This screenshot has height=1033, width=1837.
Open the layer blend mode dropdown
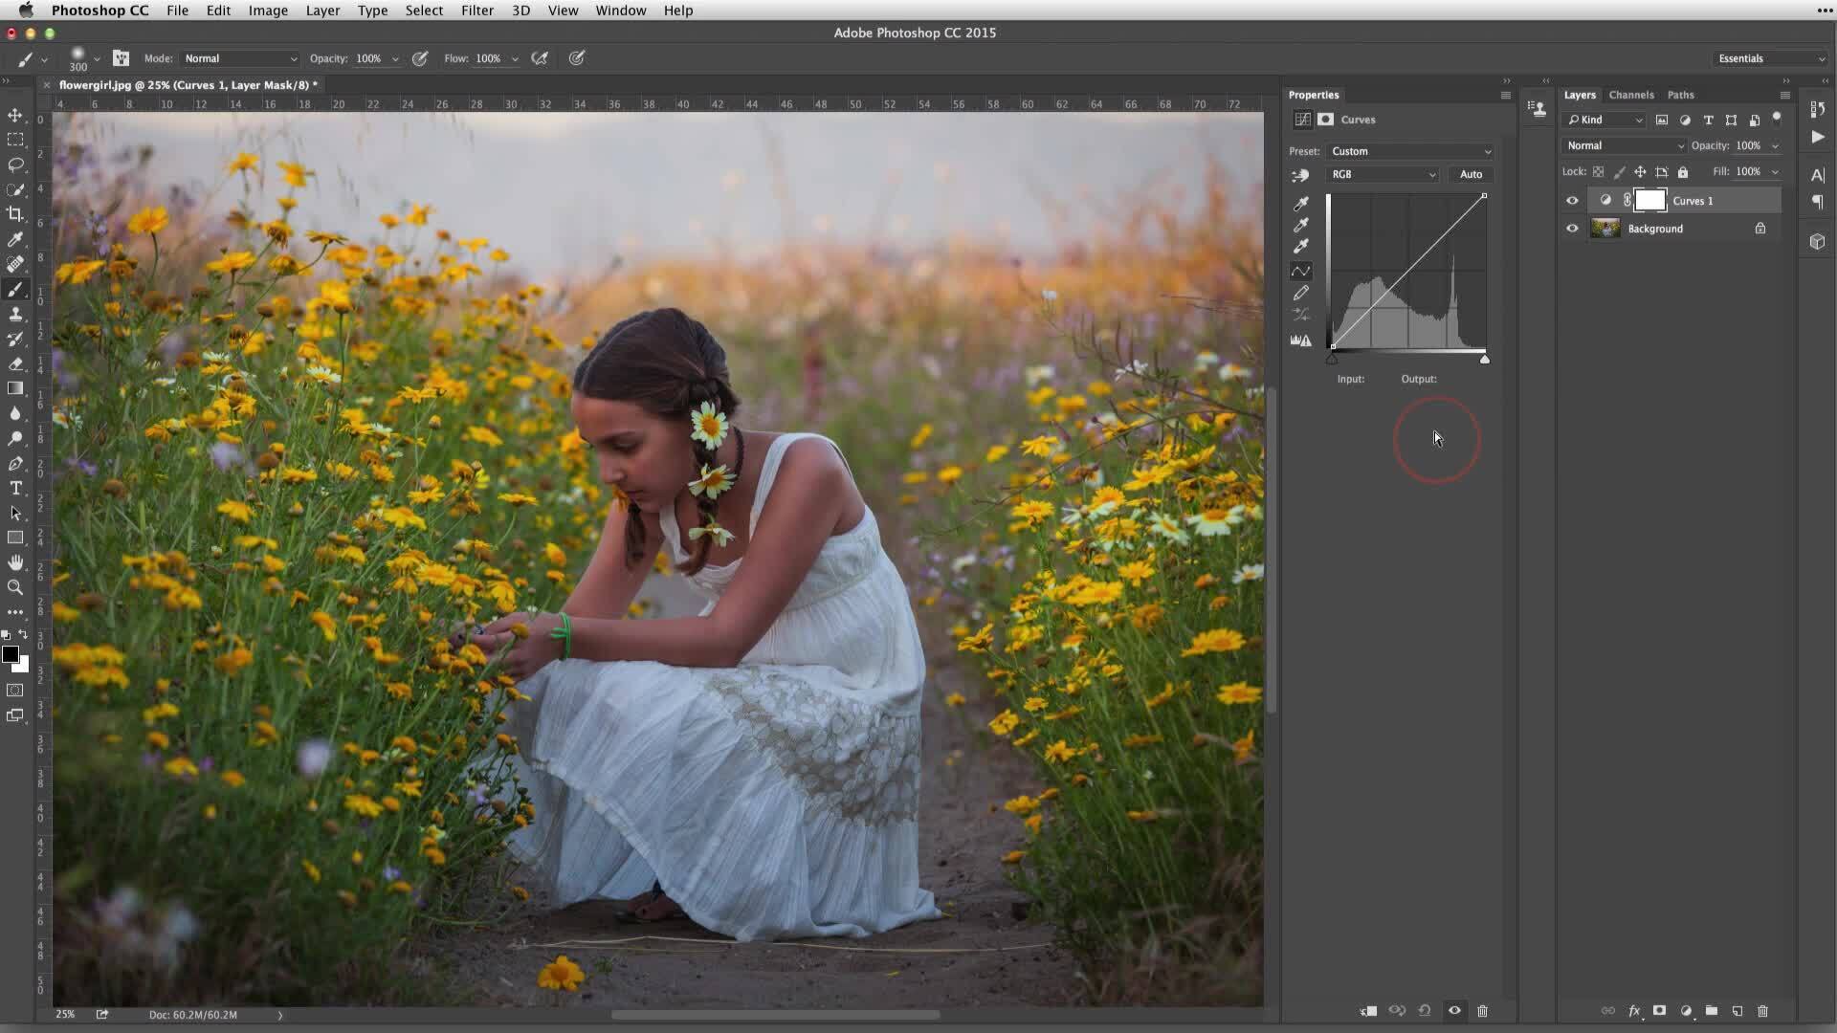coord(1624,146)
